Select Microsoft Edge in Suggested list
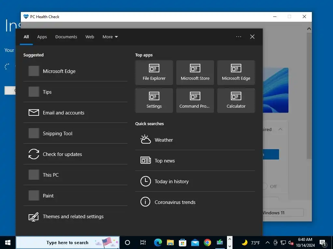The height and width of the screenshot is (249, 333). (x=75, y=71)
